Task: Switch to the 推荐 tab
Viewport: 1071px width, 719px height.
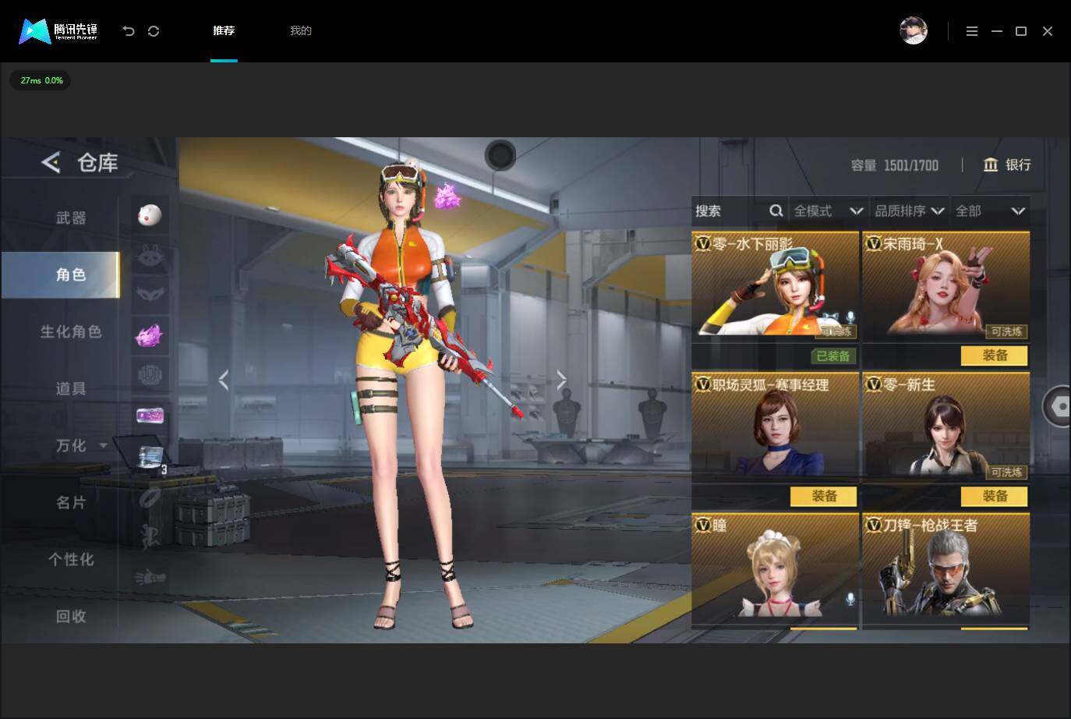Action: point(224,30)
